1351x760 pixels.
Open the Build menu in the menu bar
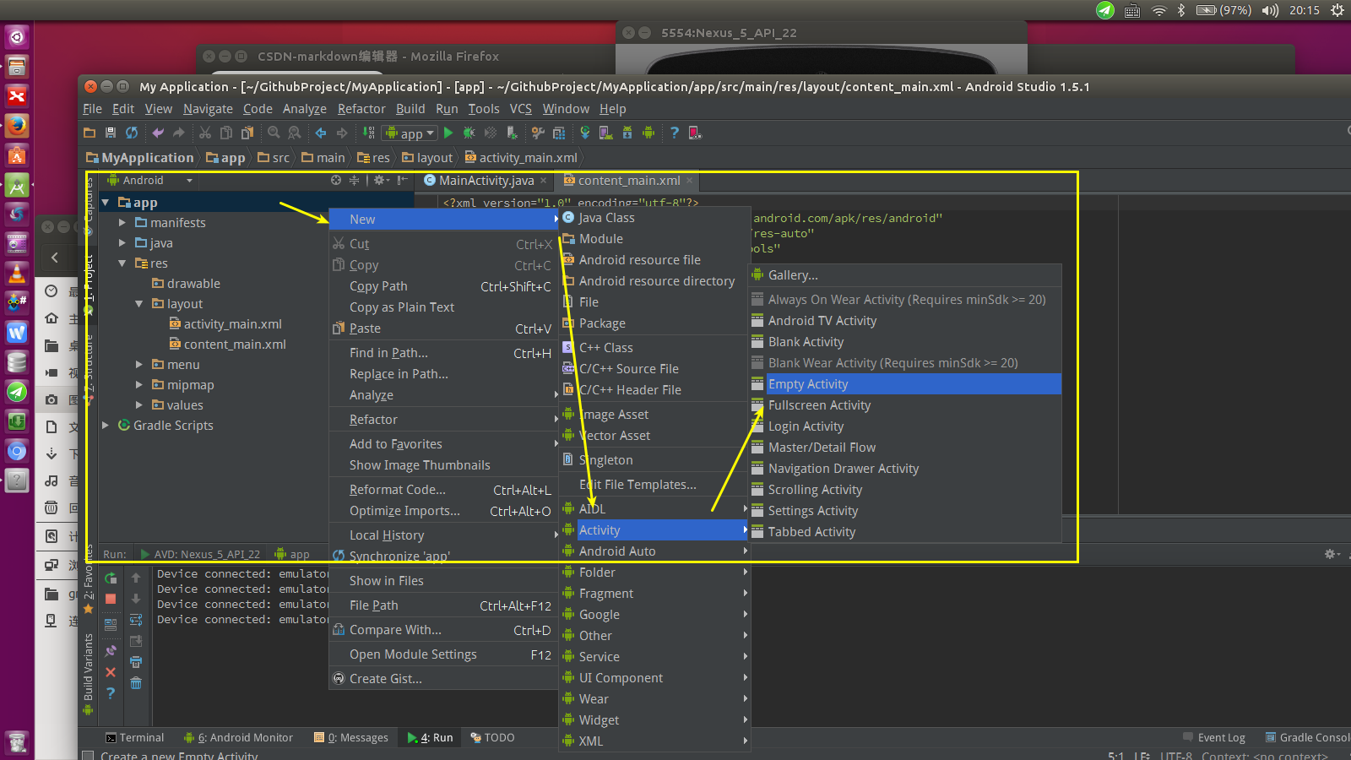click(410, 109)
